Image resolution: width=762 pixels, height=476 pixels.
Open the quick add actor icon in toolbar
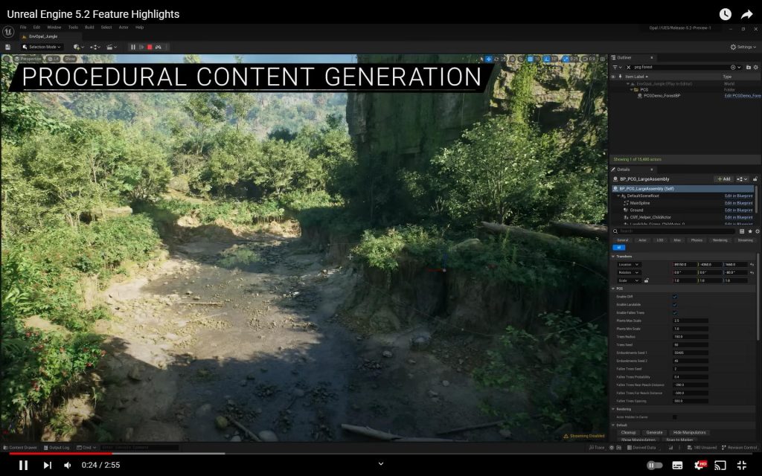77,46
